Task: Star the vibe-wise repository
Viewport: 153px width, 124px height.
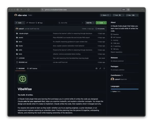Action: [x=131, y=15]
